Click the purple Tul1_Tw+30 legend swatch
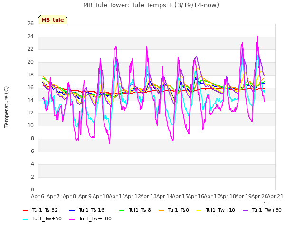Viewport: 304px width, 228px height. (245, 211)
